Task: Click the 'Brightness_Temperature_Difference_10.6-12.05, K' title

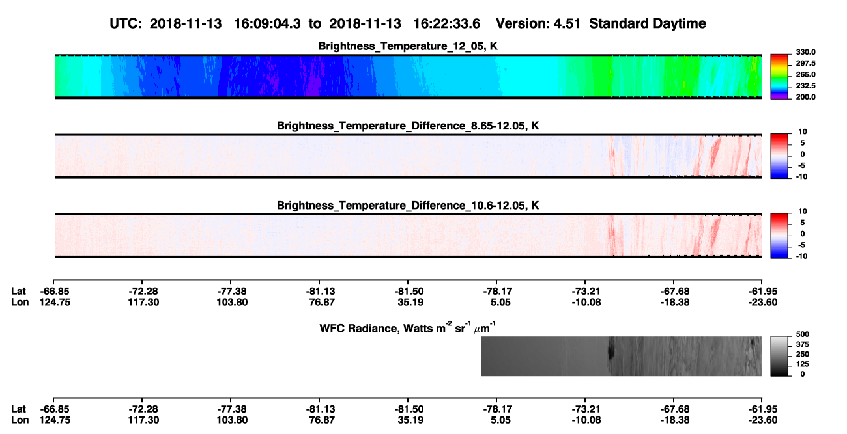Action: point(408,206)
